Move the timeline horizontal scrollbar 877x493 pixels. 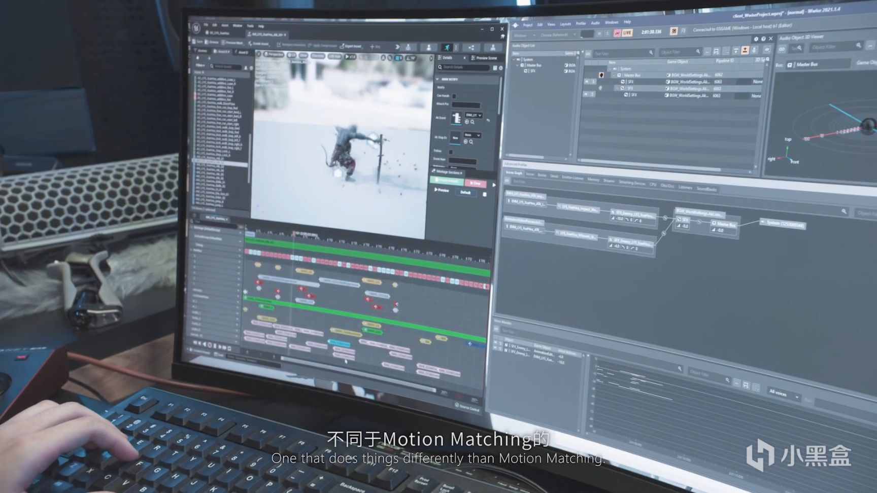358,374
